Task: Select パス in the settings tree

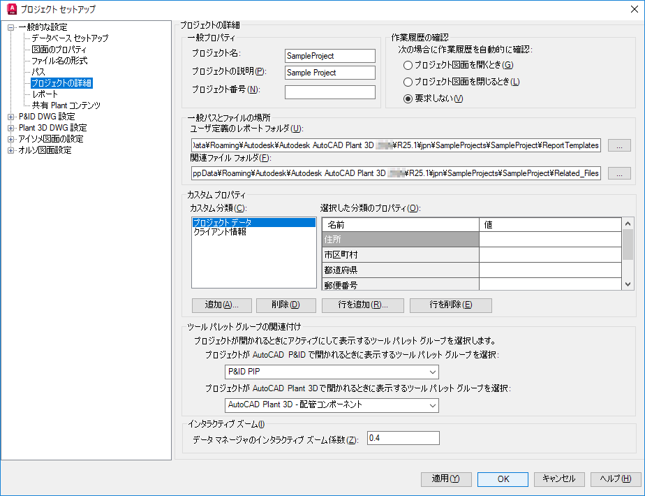Action: [38, 72]
